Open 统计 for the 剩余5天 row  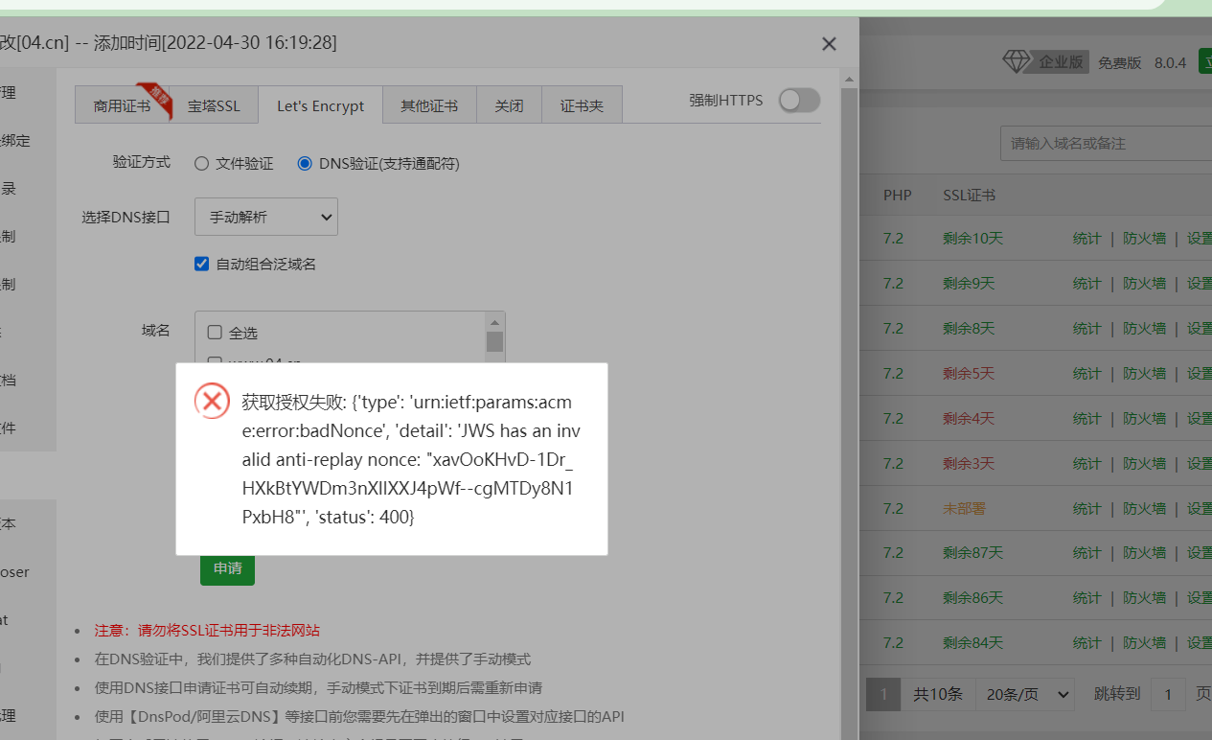1086,373
